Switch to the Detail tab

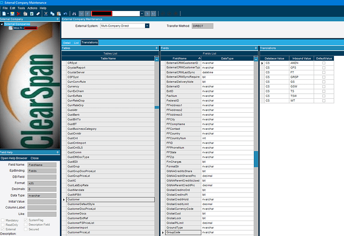coord(67,43)
